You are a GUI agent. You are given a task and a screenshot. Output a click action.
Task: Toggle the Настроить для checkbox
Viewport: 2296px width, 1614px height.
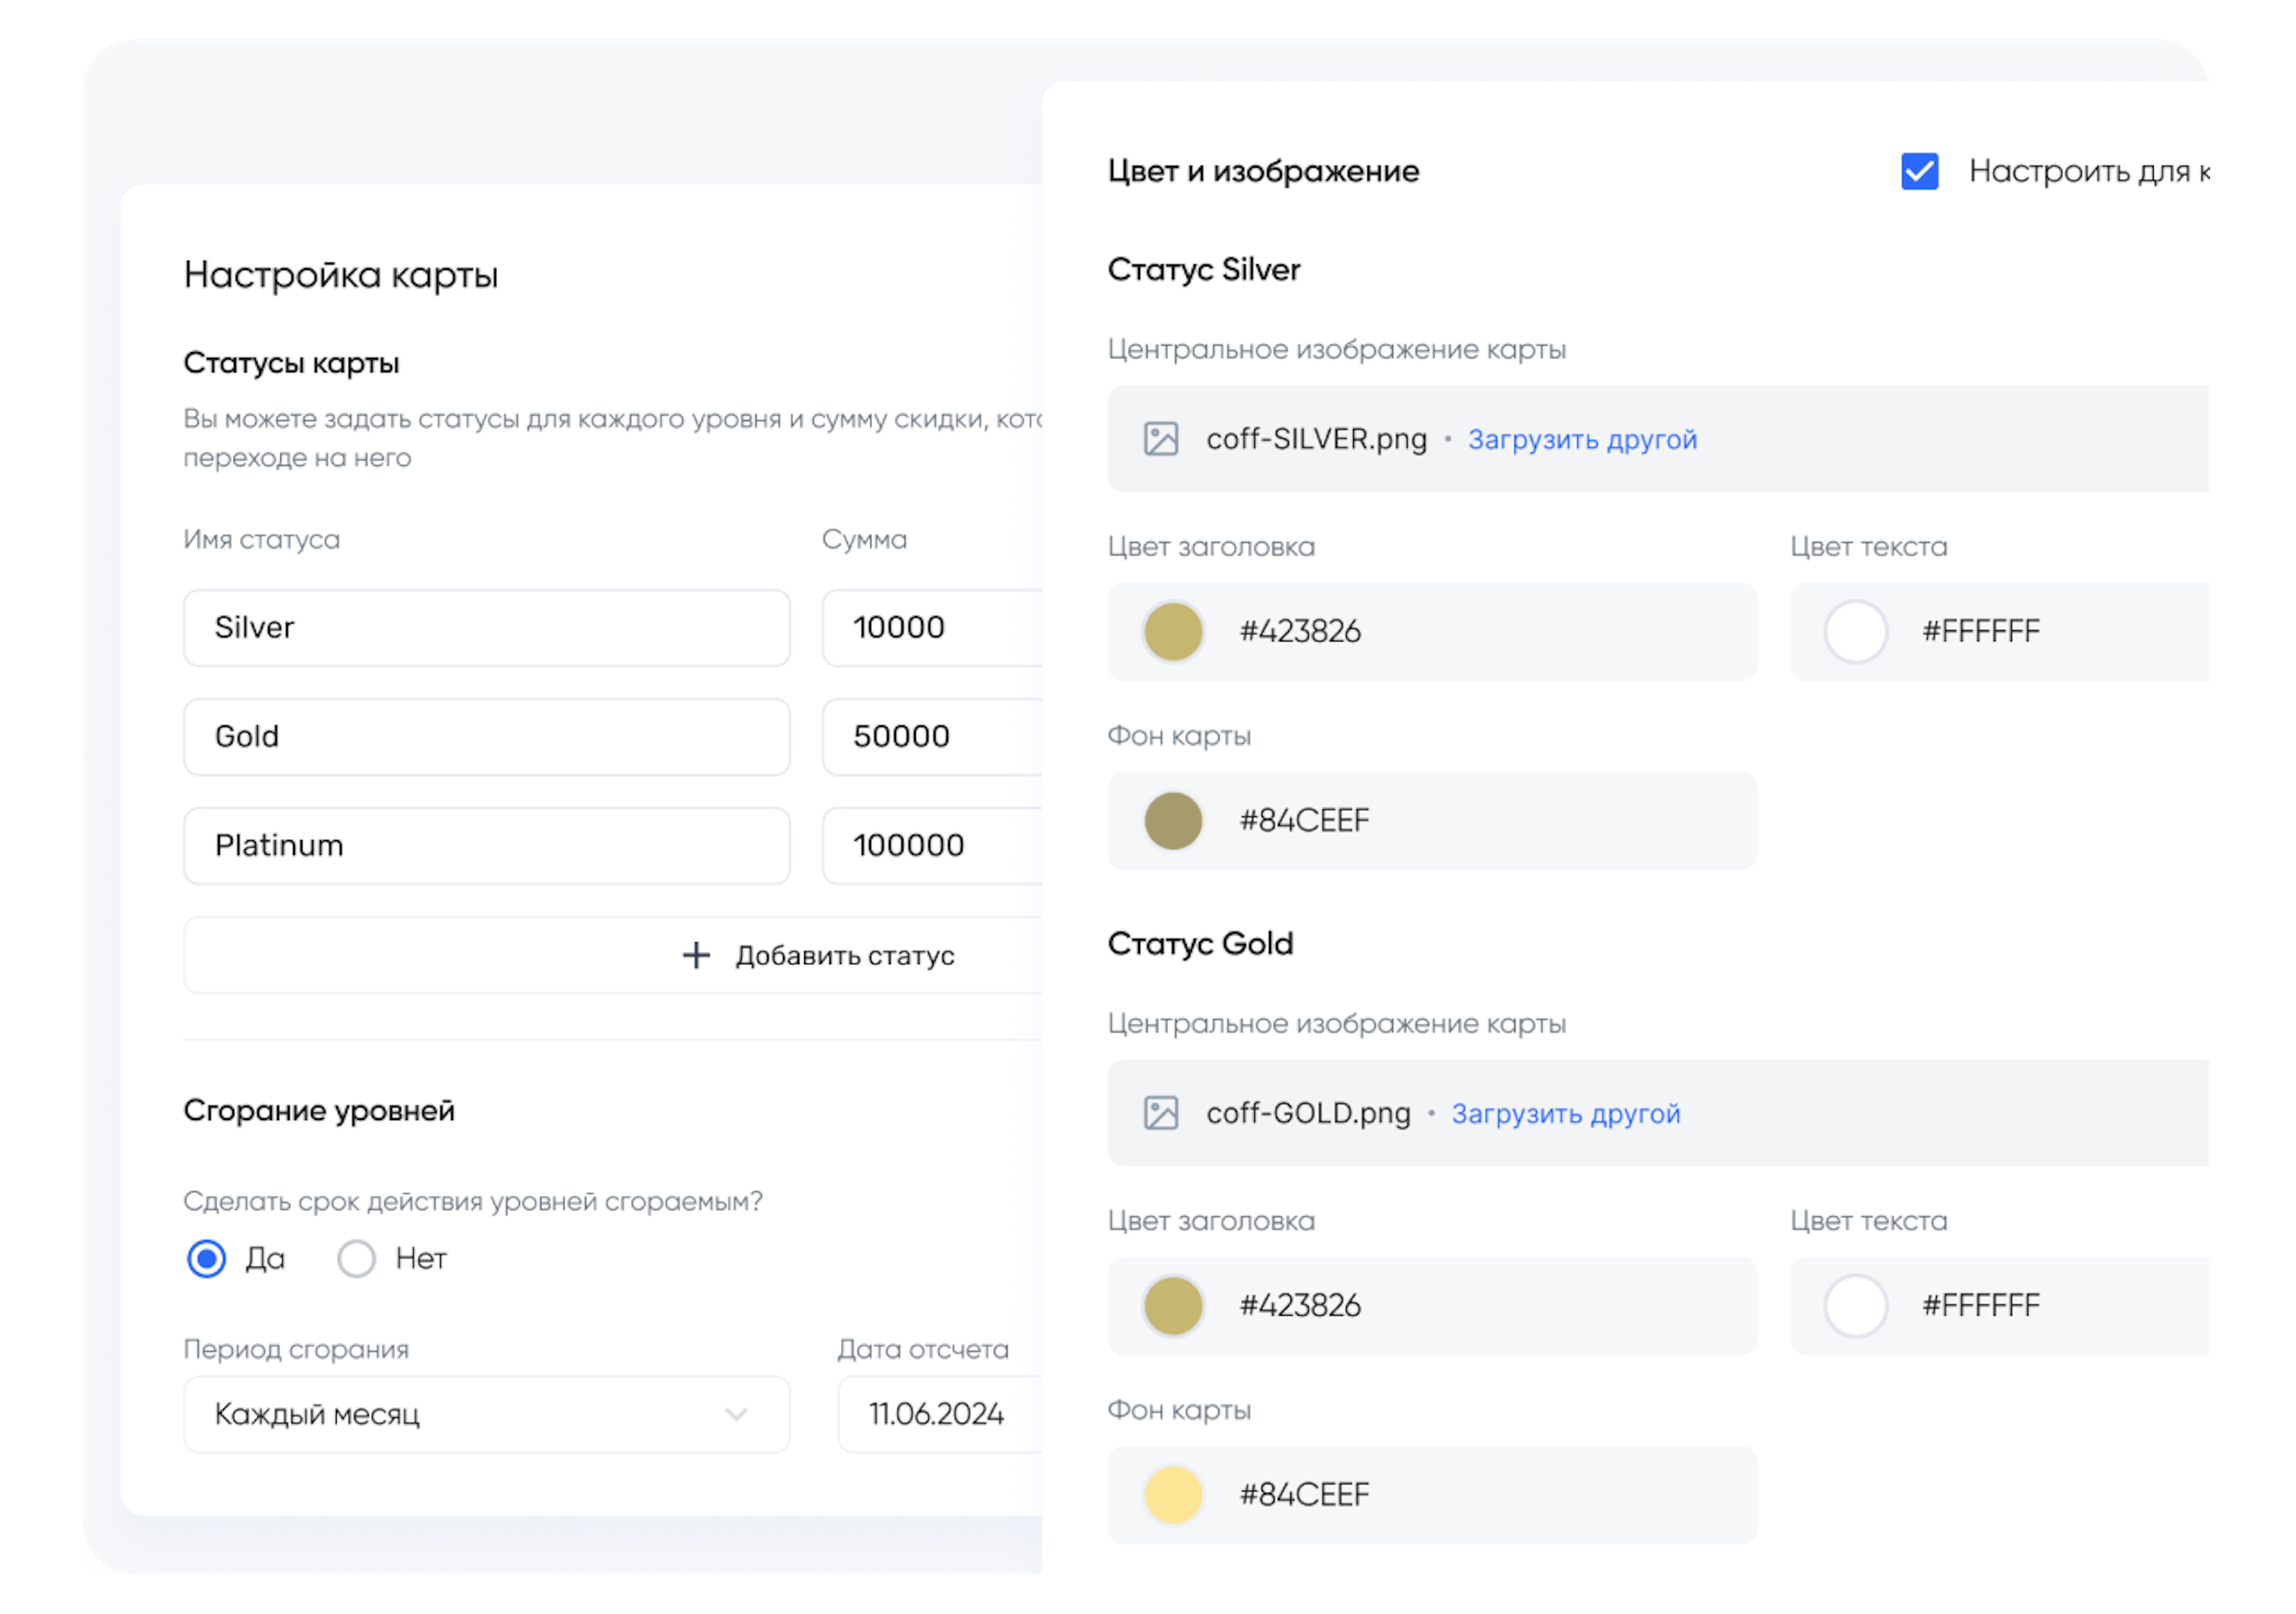pyautogui.click(x=1919, y=171)
